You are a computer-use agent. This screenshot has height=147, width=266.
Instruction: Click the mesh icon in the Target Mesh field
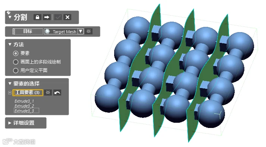tap(47, 31)
